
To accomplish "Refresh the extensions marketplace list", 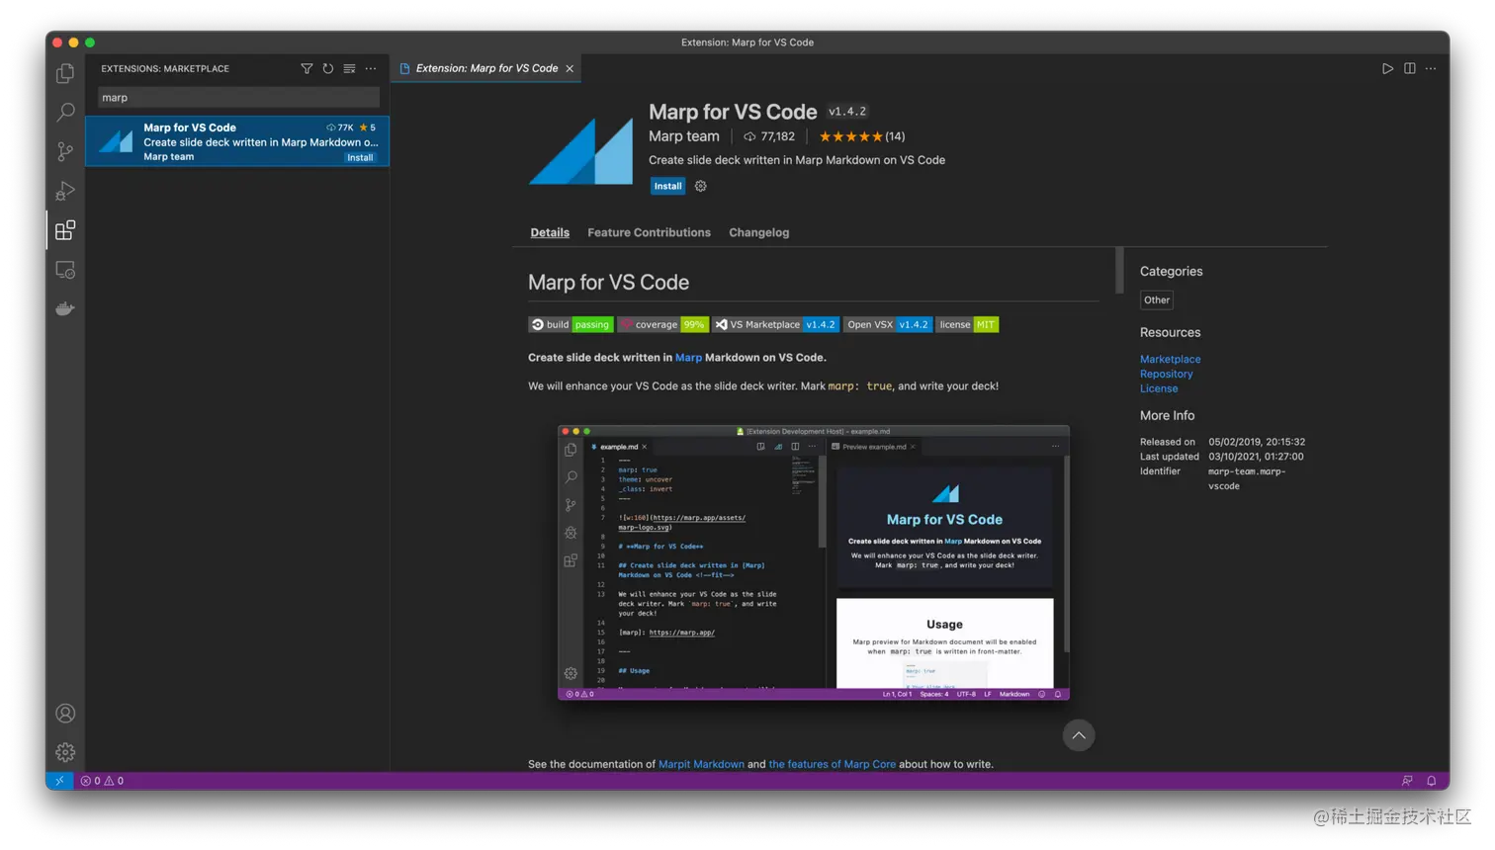I will (328, 68).
